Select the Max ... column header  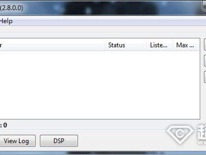point(186,45)
